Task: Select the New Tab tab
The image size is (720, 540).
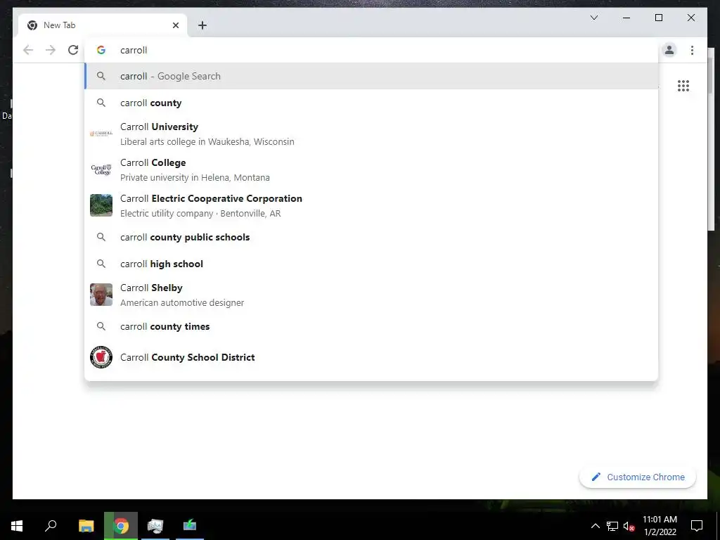Action: [103, 25]
